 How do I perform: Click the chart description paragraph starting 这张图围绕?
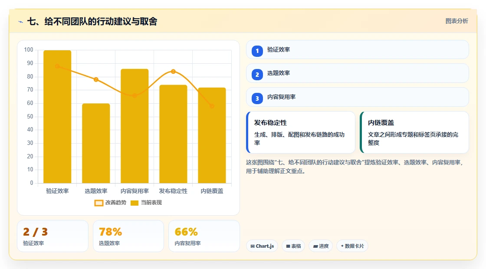(x=355, y=167)
